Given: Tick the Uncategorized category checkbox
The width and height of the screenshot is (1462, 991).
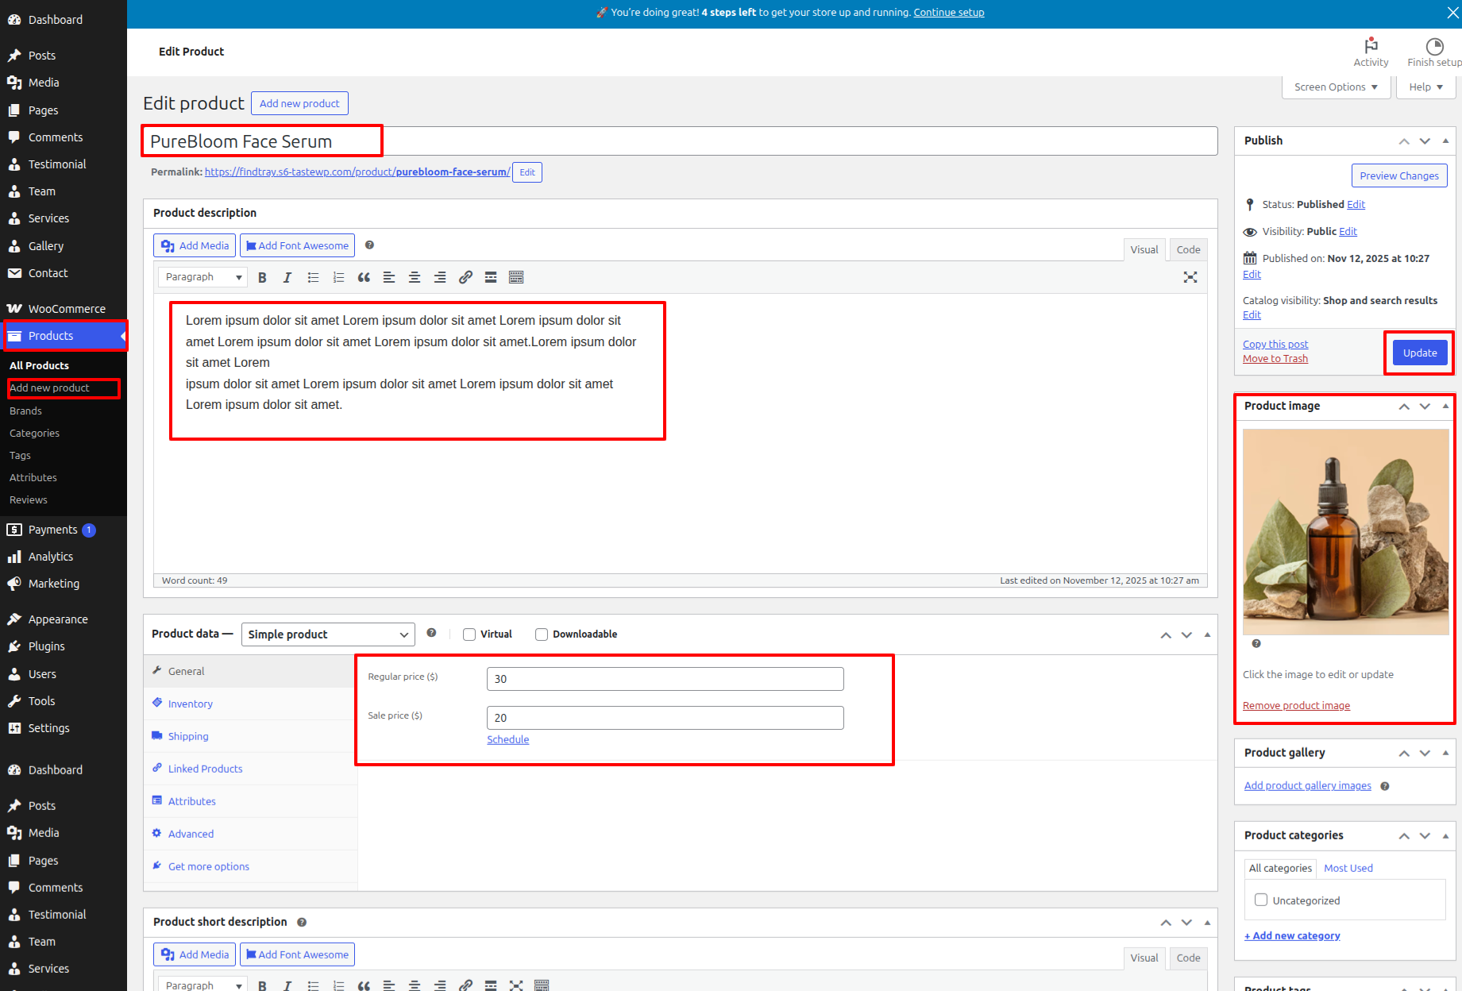Looking at the screenshot, I should pyautogui.click(x=1261, y=900).
